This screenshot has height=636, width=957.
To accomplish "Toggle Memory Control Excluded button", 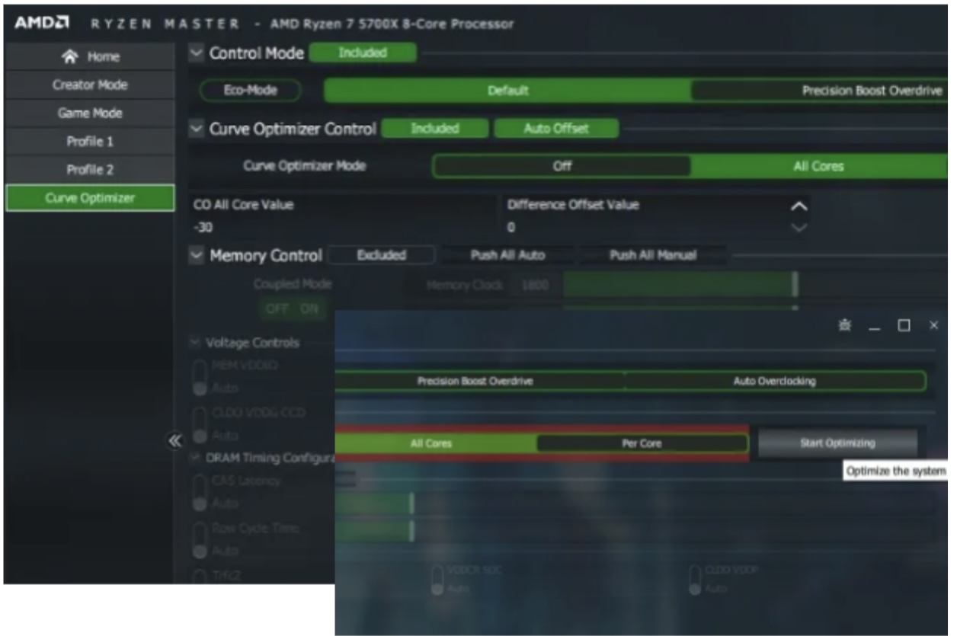I will tap(382, 256).
